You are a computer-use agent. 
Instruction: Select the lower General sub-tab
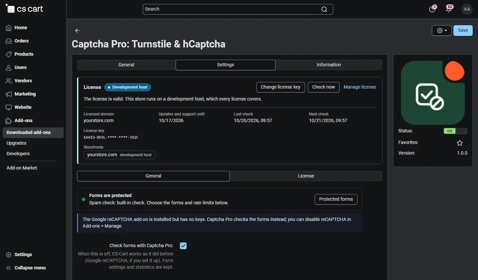point(153,176)
